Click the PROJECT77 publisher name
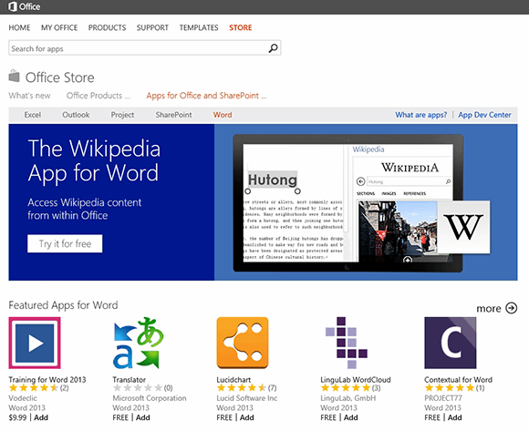The width and height of the screenshot is (529, 431). 443,398
